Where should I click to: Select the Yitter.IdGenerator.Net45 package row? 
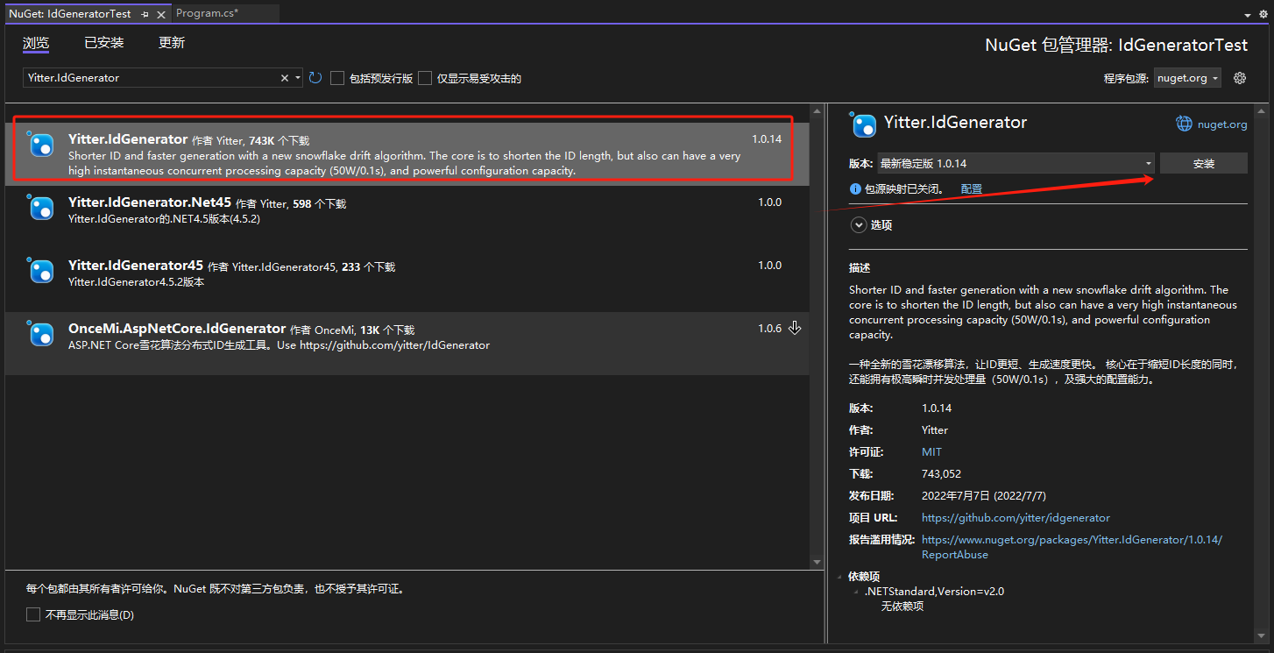[407, 217]
